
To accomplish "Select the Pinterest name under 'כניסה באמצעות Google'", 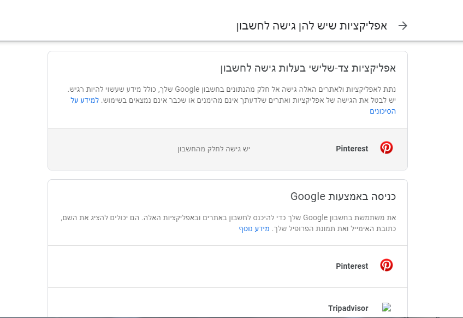I will (x=352, y=266).
